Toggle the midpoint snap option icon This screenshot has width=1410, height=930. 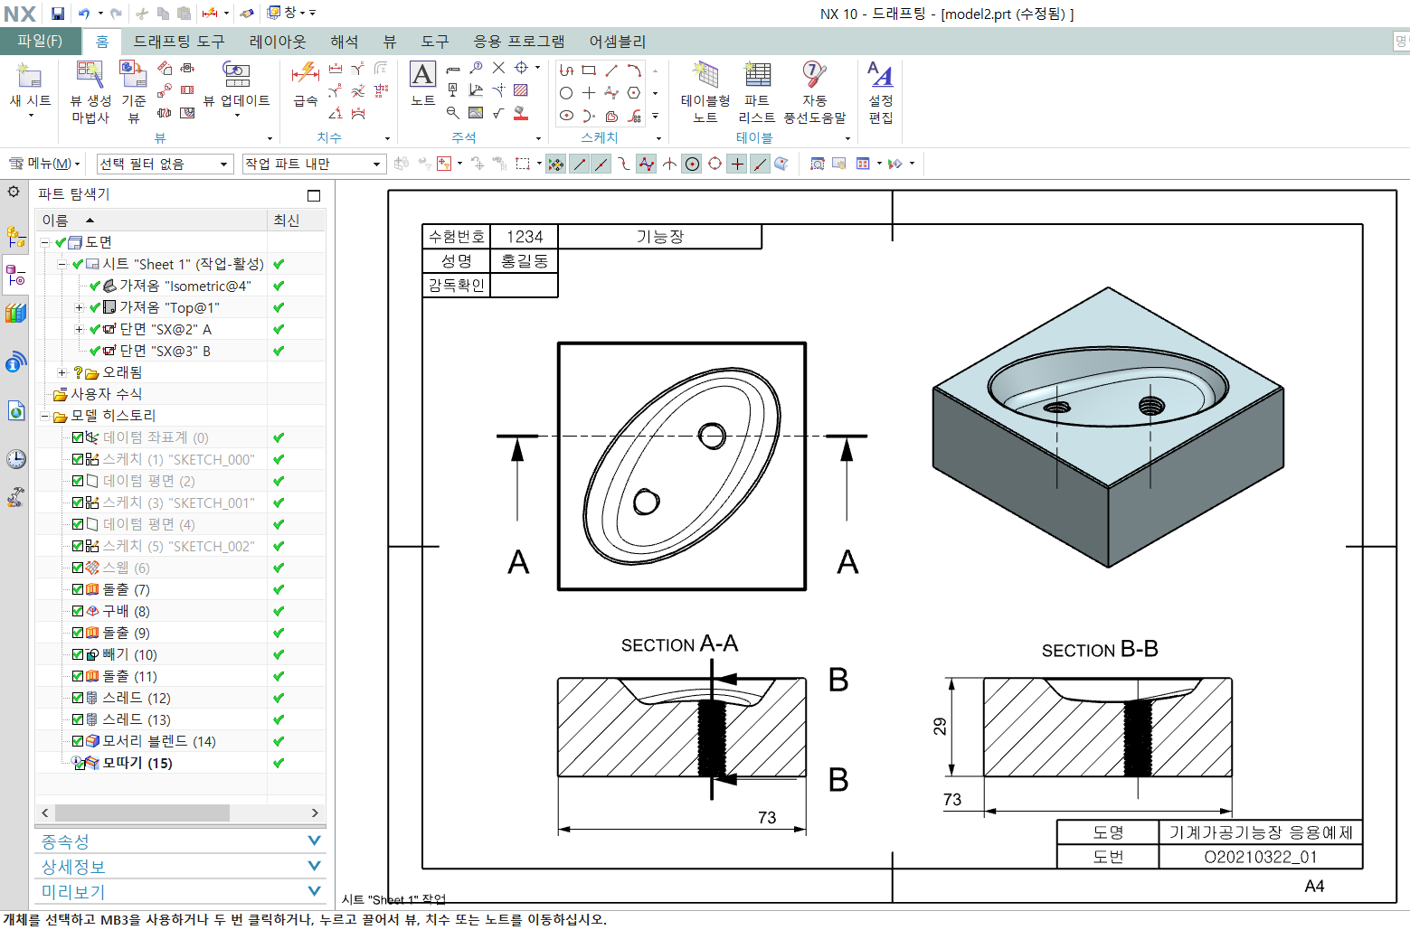(601, 164)
